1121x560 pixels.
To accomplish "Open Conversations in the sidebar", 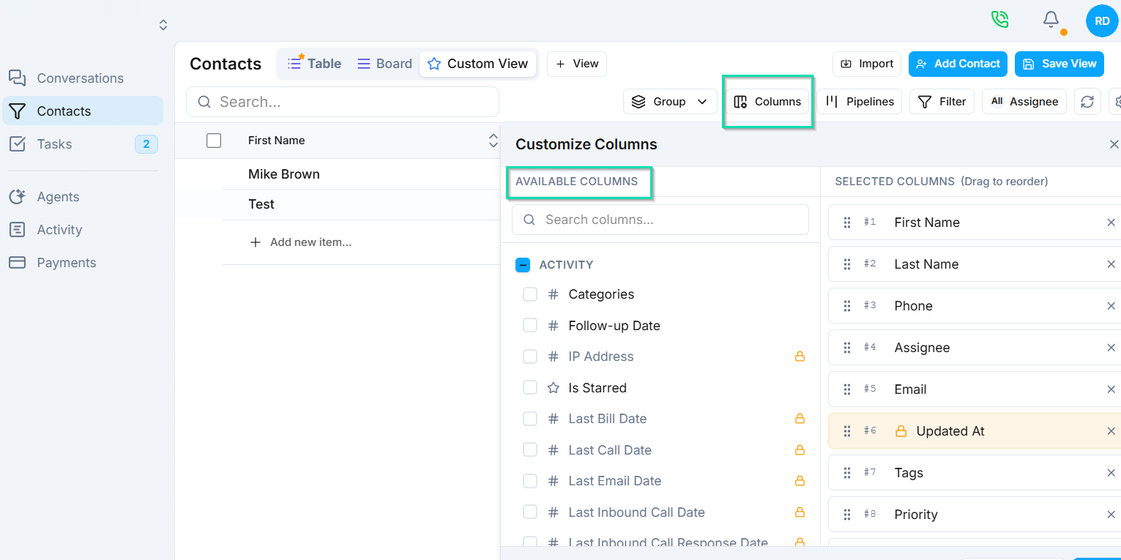I will [x=82, y=78].
